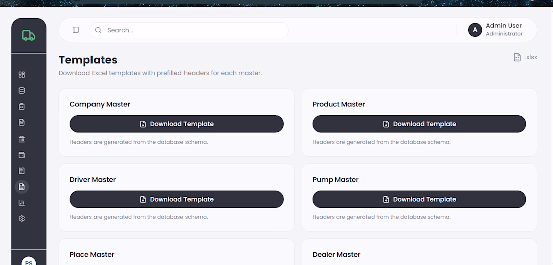Open the bank building icon in sidebar

tap(22, 139)
